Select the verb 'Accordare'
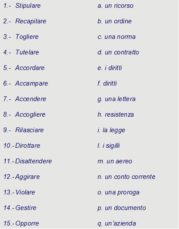 coord(30,68)
